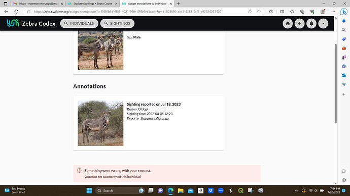Open taskbar clock and date
The height and width of the screenshot is (196, 350).
coord(334,190)
